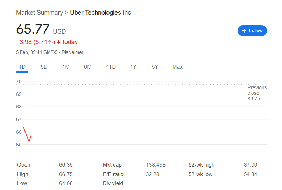This screenshot has height=190, width=282.
Task: Click the 52-wk high value 87.00
Action: (250, 165)
